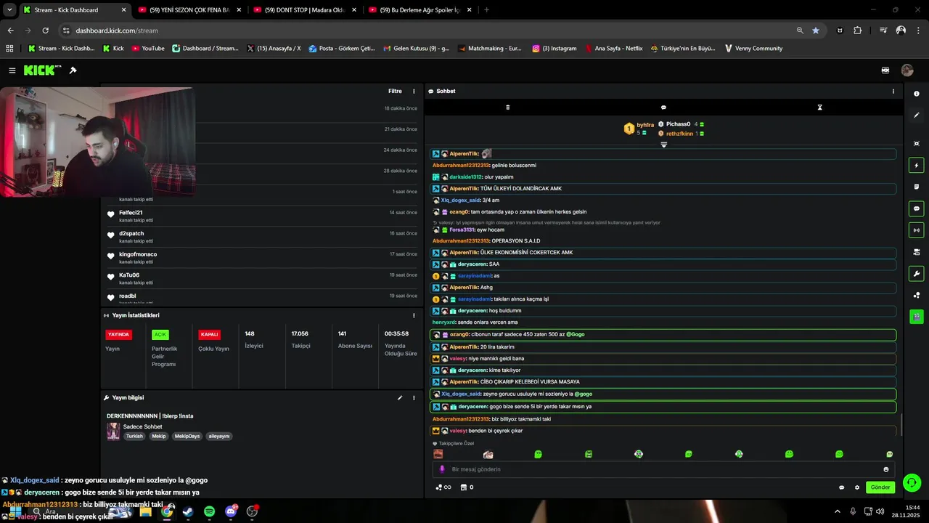Toggle the lightning bolt sidebar icon

[916, 166]
